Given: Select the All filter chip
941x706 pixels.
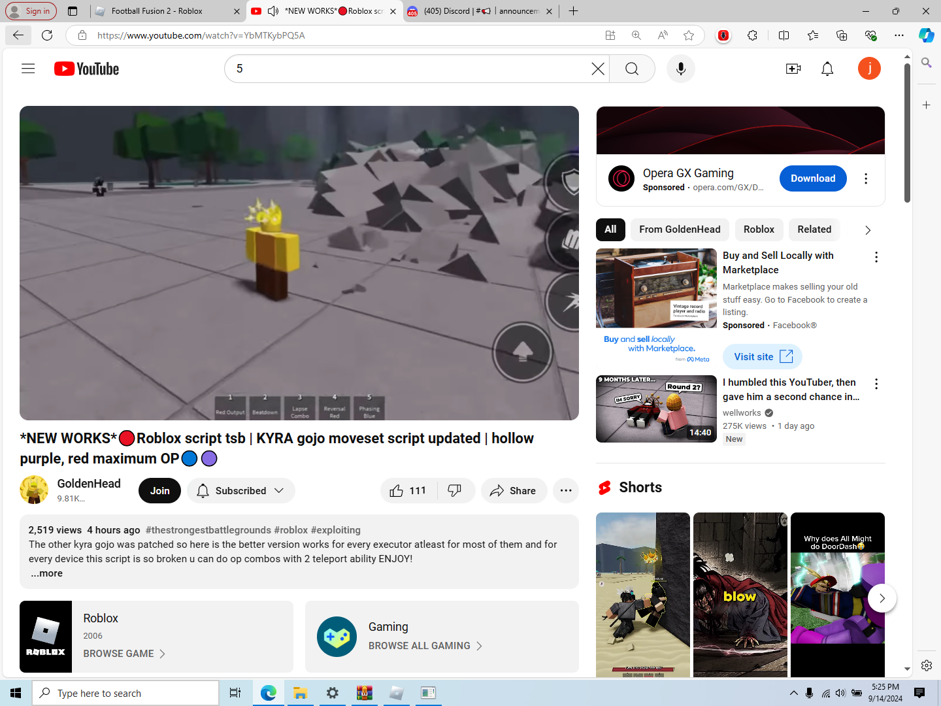Looking at the screenshot, I should coord(610,229).
